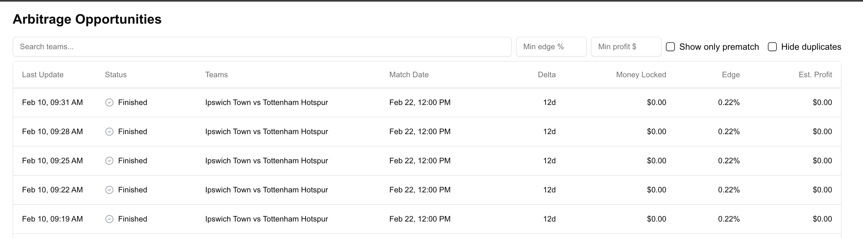Click Finished status icon in 09:31 AM row

tap(109, 103)
